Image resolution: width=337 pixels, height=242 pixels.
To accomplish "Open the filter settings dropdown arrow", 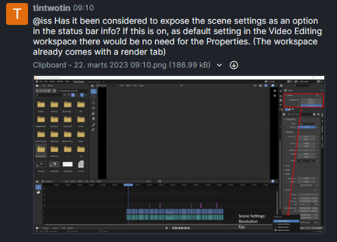I will (85, 95).
